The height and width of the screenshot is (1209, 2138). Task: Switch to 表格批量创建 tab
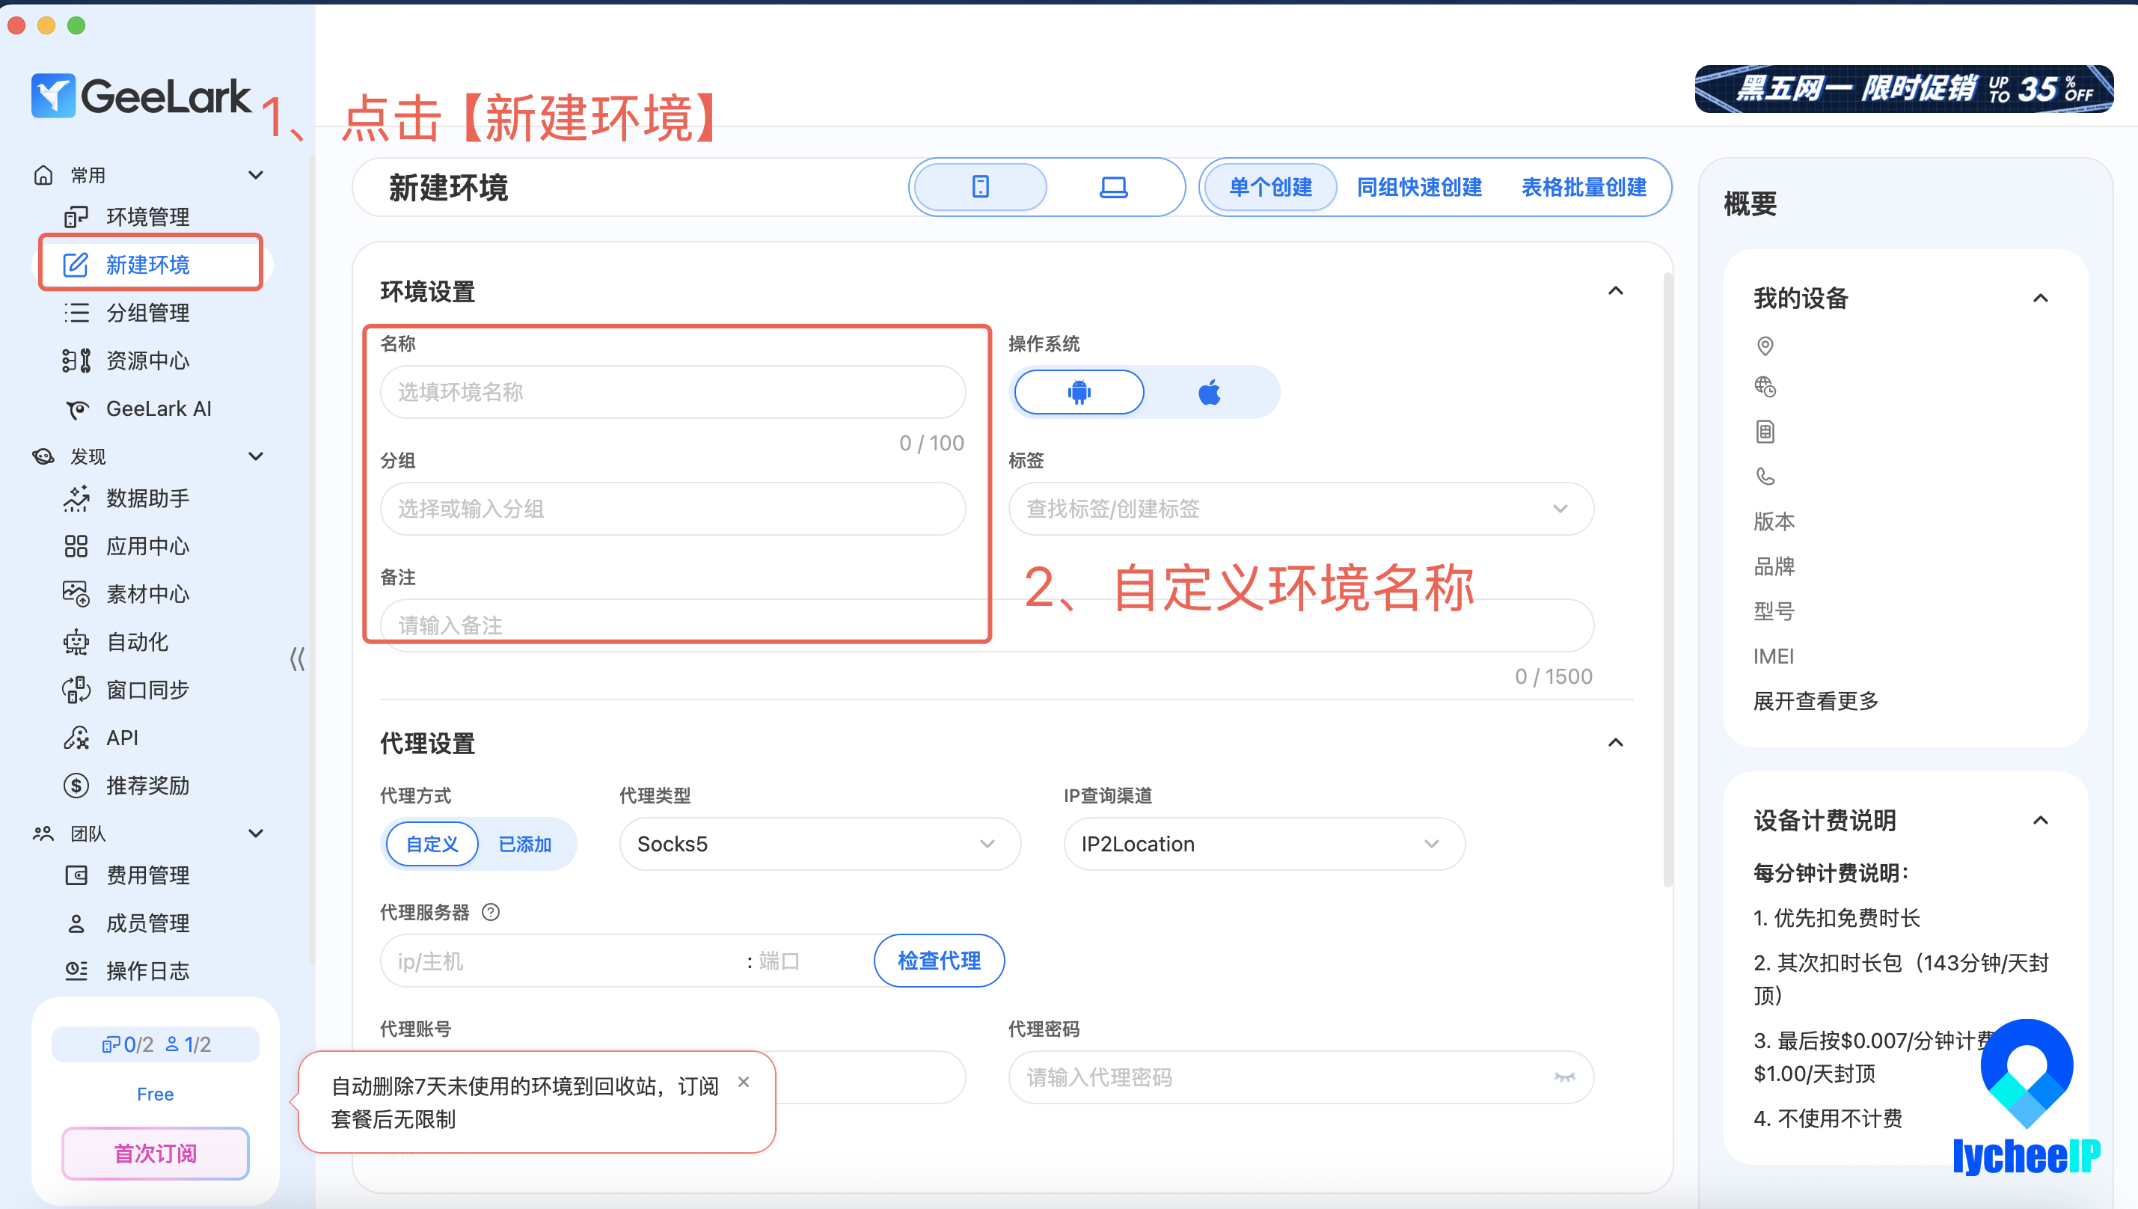tap(1584, 187)
